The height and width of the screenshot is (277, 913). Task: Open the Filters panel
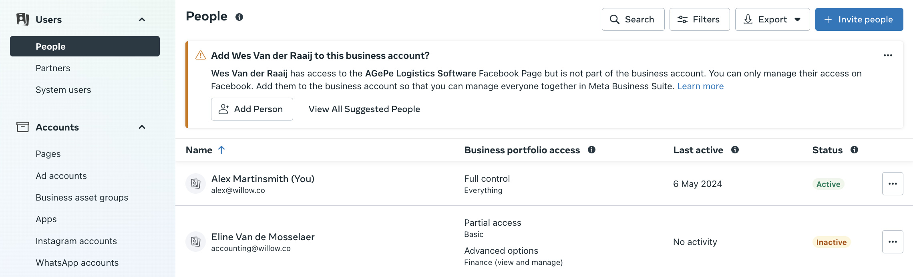pos(699,20)
